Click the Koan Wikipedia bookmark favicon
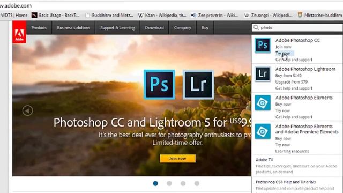Image resolution: width=343 pixels, height=193 pixels. coord(140,16)
